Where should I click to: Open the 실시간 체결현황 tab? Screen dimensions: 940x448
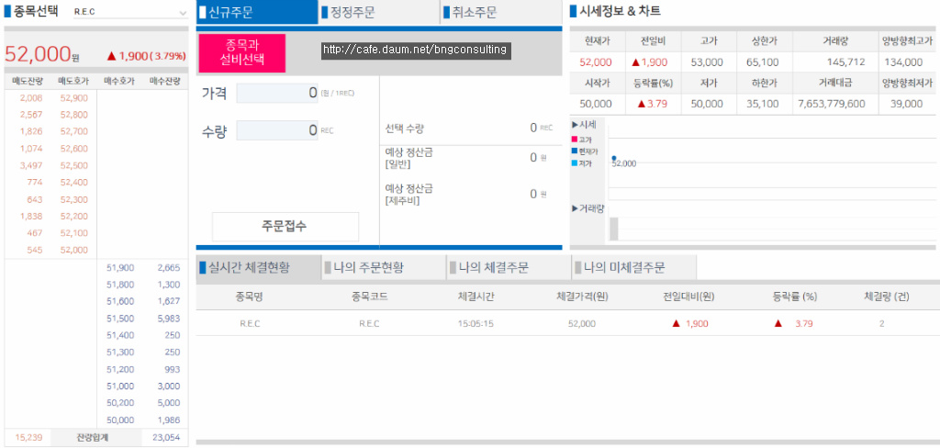(x=257, y=267)
